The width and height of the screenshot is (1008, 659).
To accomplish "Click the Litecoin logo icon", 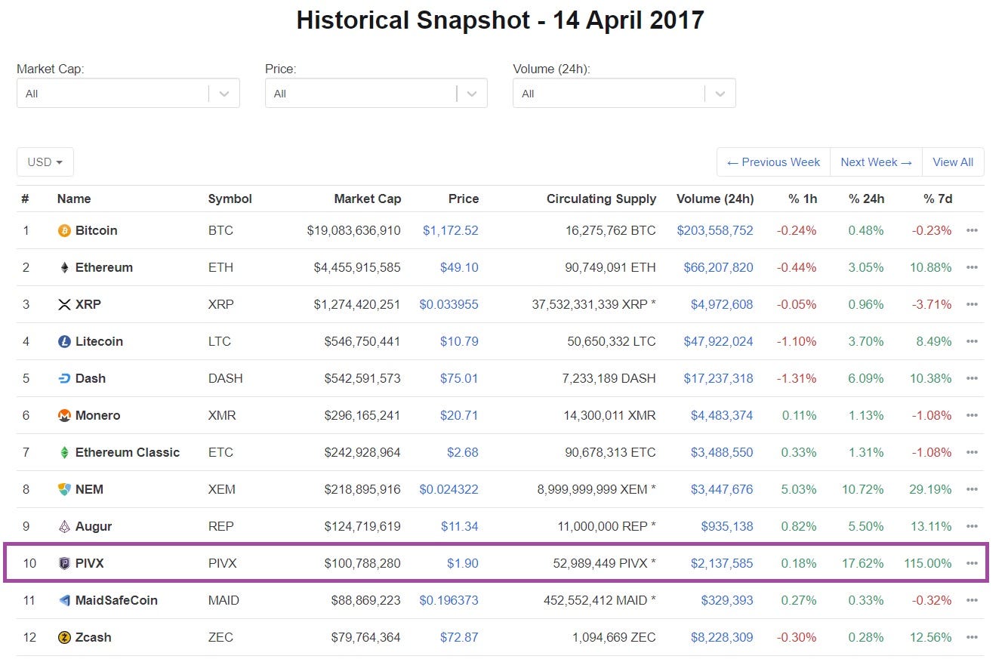I will [64, 341].
